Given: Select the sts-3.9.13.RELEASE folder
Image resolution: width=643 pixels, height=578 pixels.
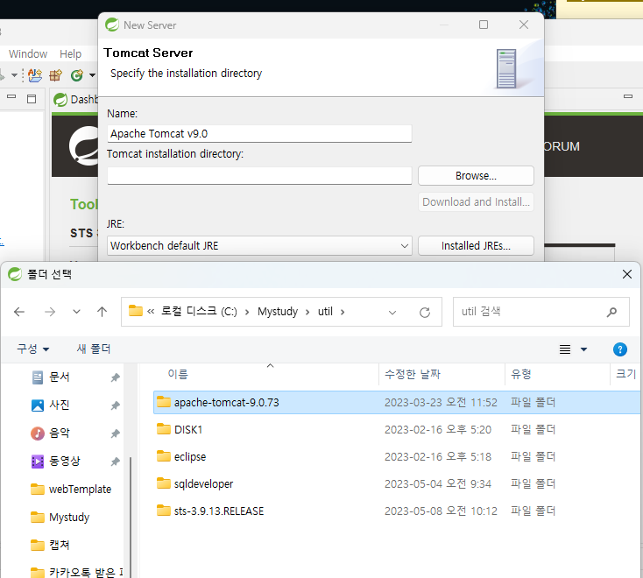Looking at the screenshot, I should click(396, 511).
